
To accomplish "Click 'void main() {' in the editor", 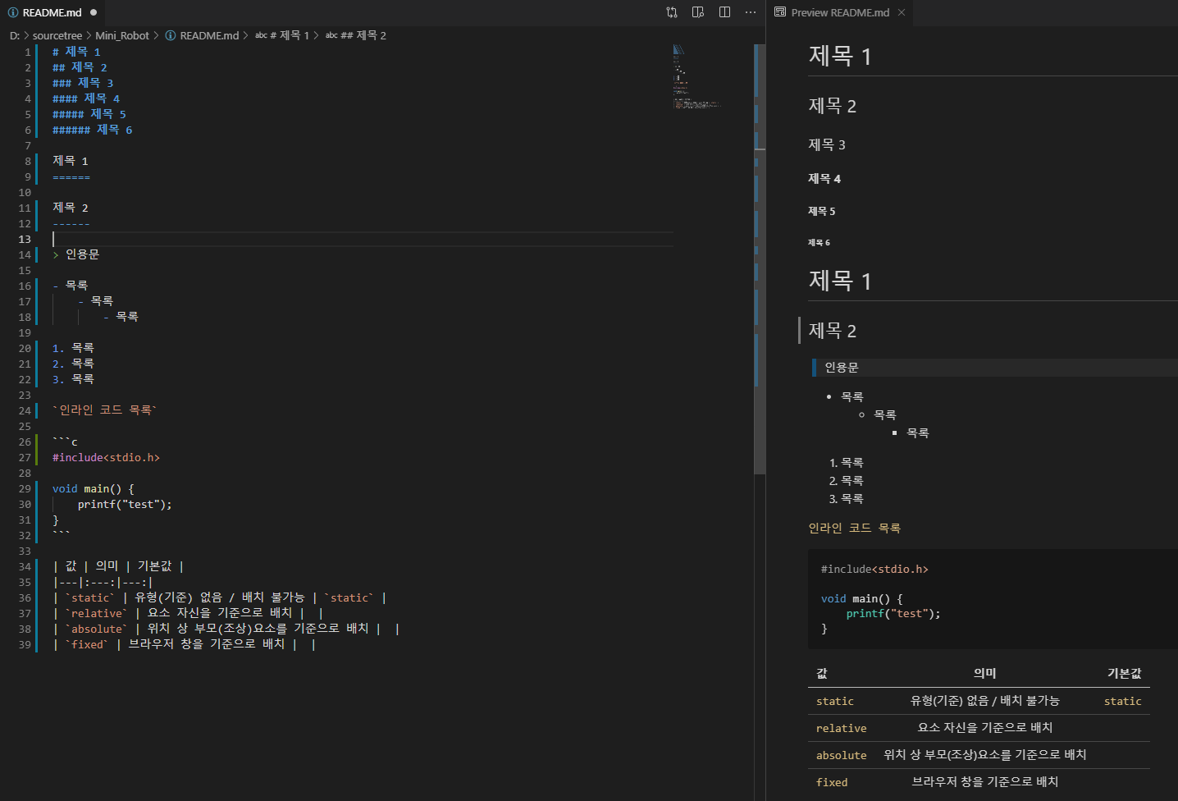I will pyautogui.click(x=93, y=488).
